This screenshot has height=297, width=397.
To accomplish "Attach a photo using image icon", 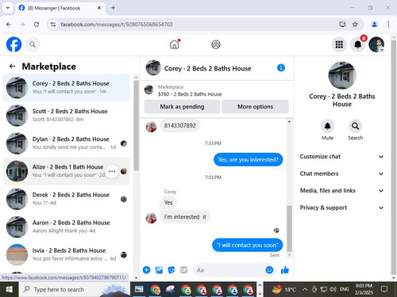I will (x=159, y=270).
